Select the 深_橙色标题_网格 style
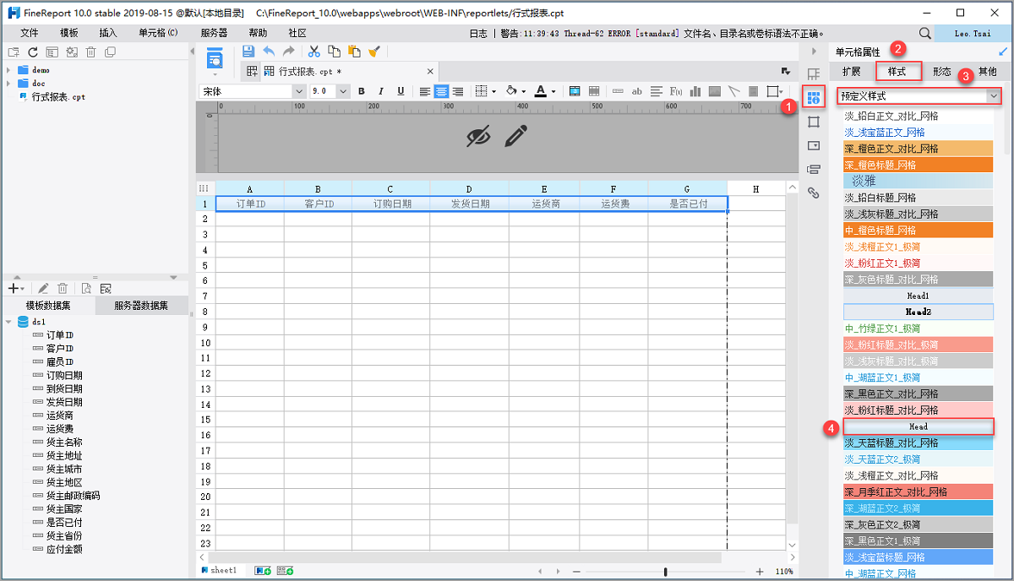 pyautogui.click(x=918, y=165)
